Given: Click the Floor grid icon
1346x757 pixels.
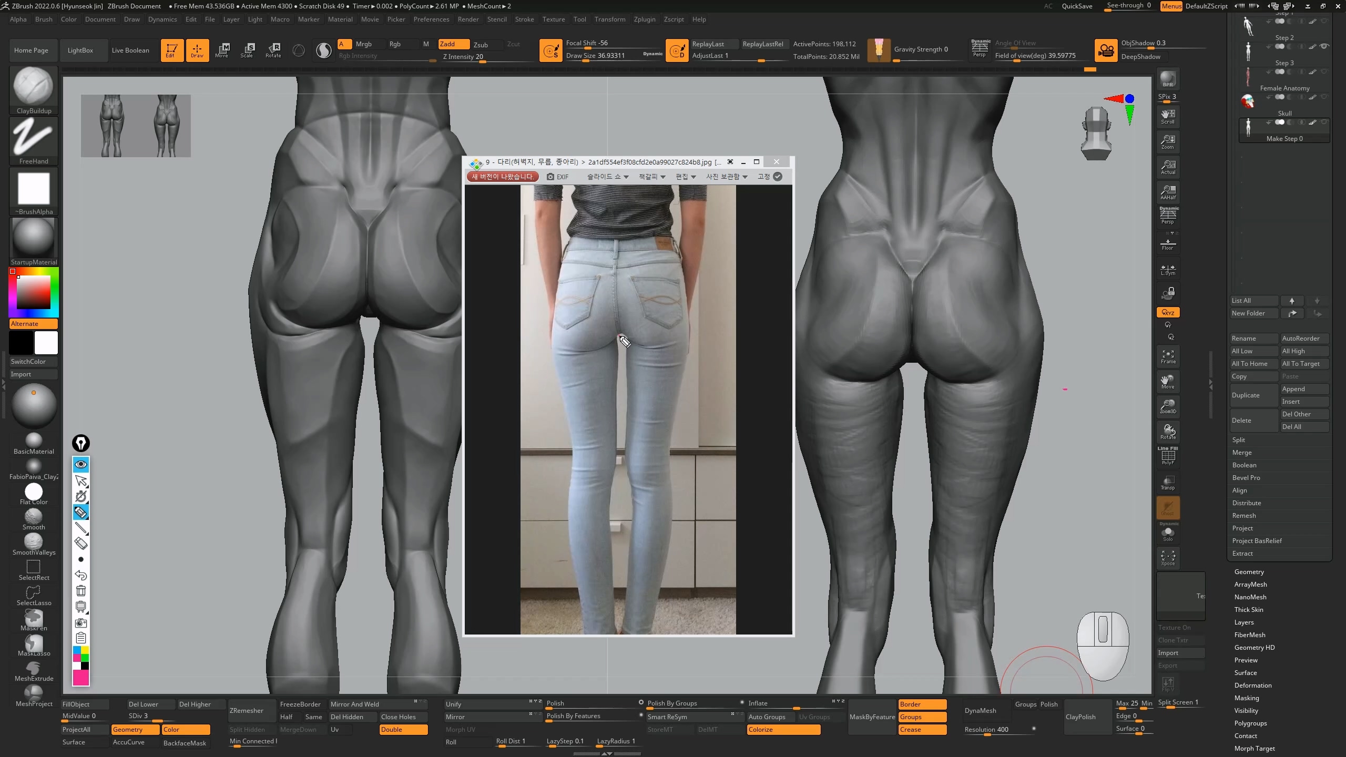Looking at the screenshot, I should (x=1168, y=244).
